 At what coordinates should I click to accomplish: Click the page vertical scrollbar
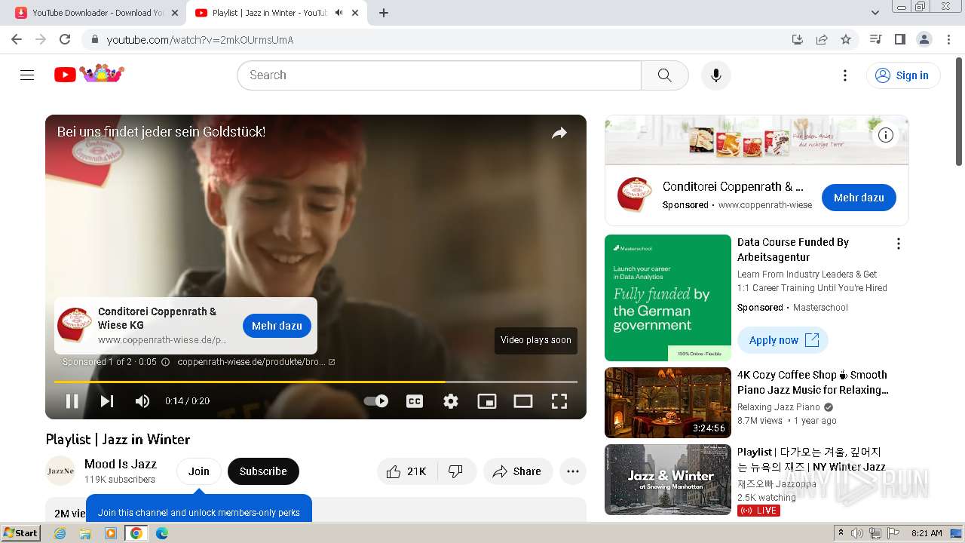point(959,110)
